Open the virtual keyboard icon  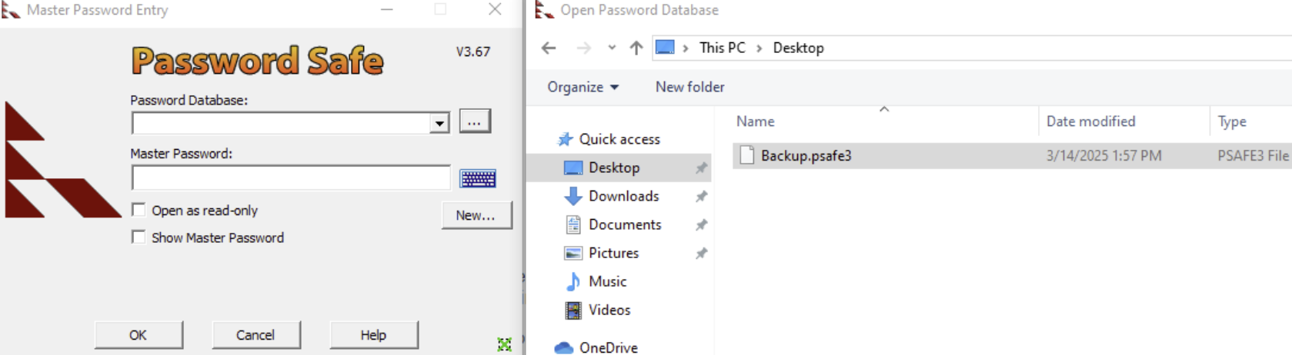pos(478,178)
